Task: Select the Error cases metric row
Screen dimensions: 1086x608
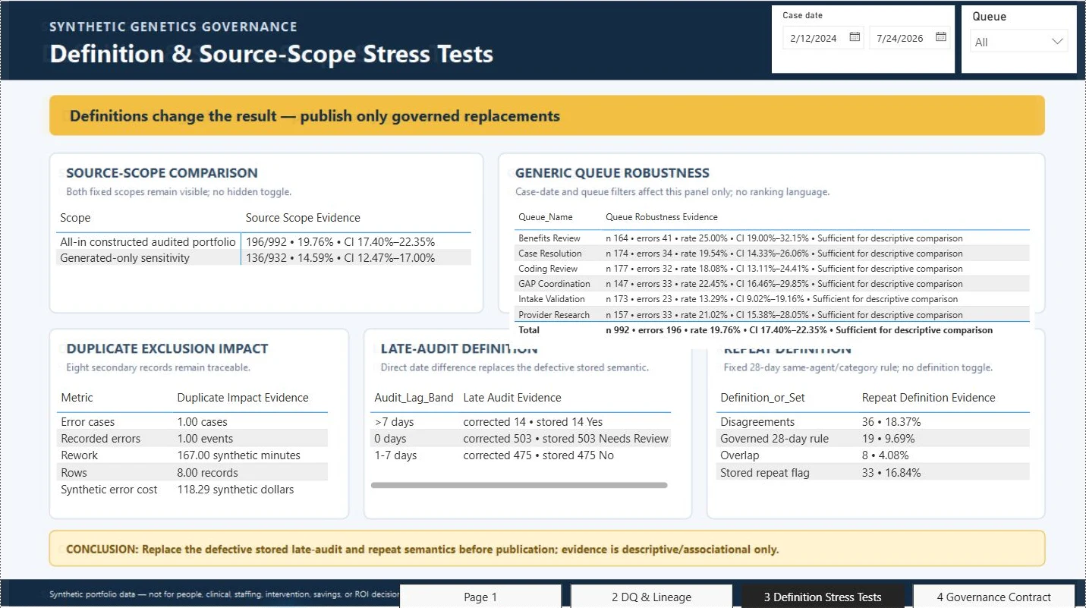Action: point(193,422)
